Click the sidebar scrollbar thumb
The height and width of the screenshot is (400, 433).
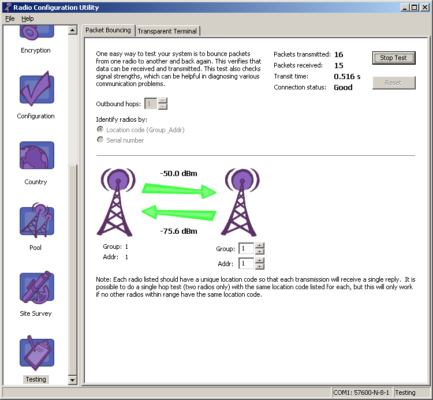(x=73, y=270)
